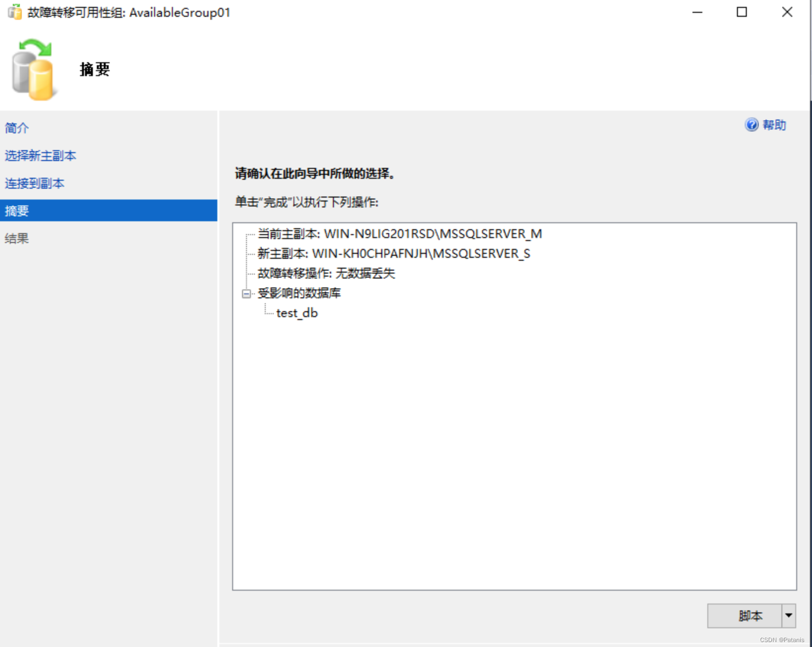Image resolution: width=812 pixels, height=647 pixels.
Task: Go to the 连接到副本 wizard page
Action: pos(35,183)
